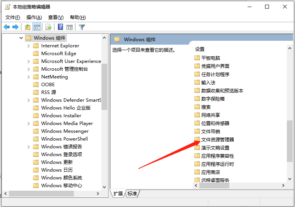
Task: Click settings list vertical scrollbar down arrow
Action: 290,179
